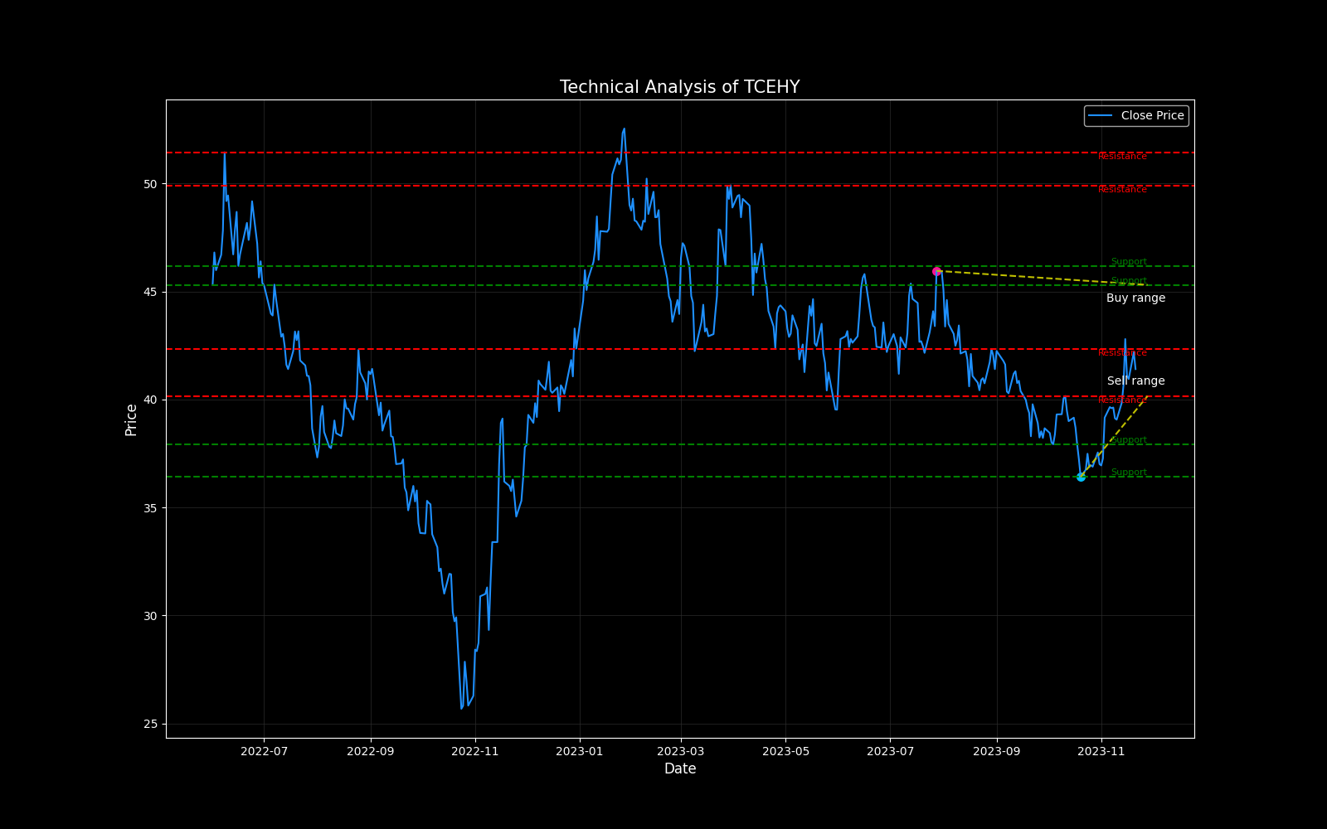Click the y-axis tick label '30'
The height and width of the screenshot is (829, 1327).
(150, 616)
